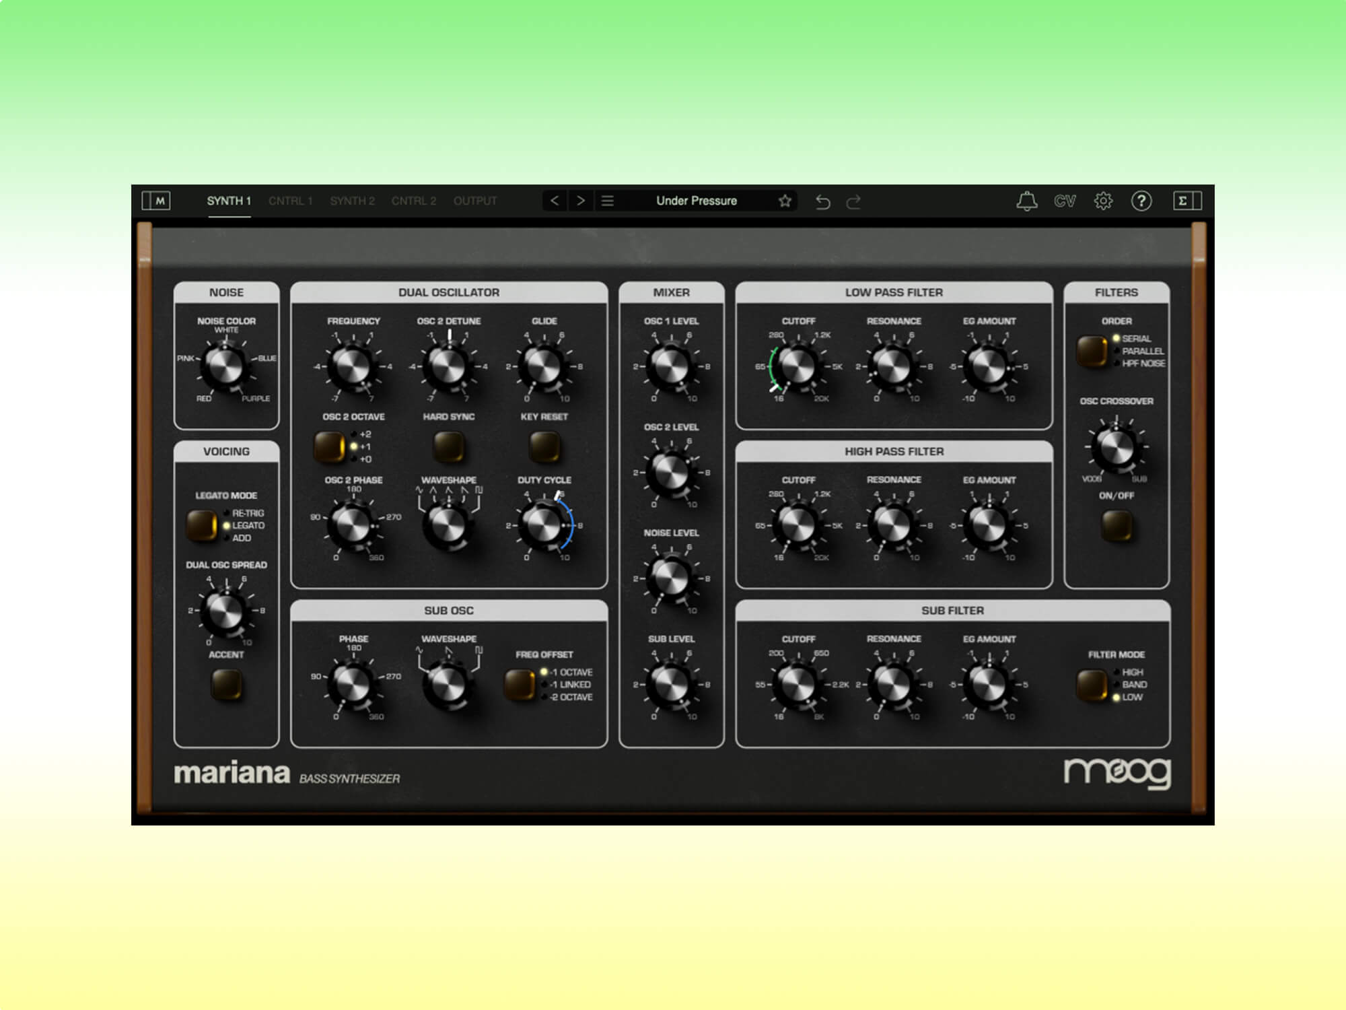
Task: Select the PARALLEL filter order option
Action: 1138,351
